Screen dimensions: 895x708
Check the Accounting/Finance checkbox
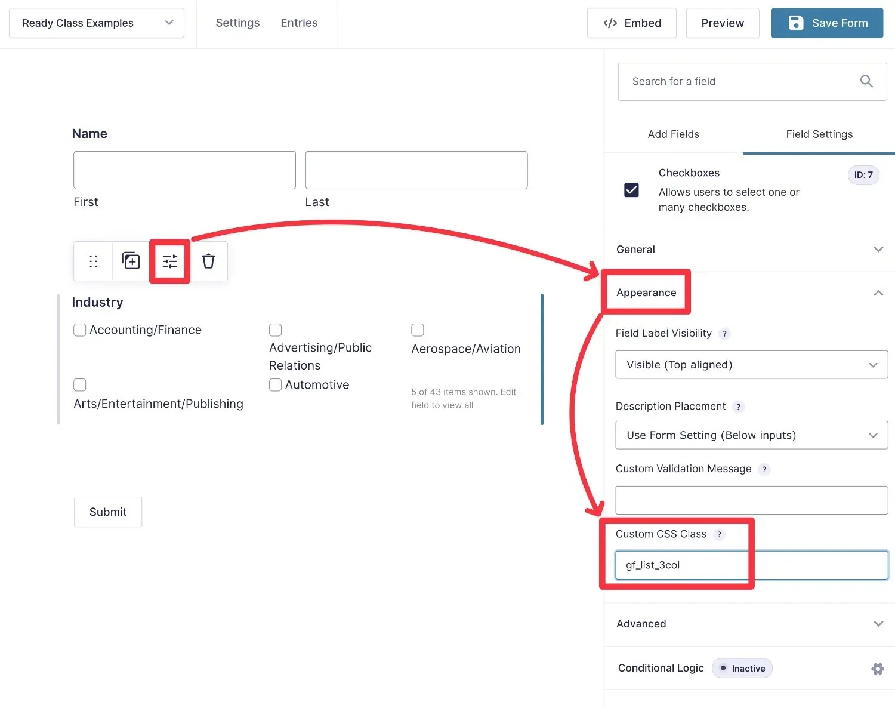[79, 330]
